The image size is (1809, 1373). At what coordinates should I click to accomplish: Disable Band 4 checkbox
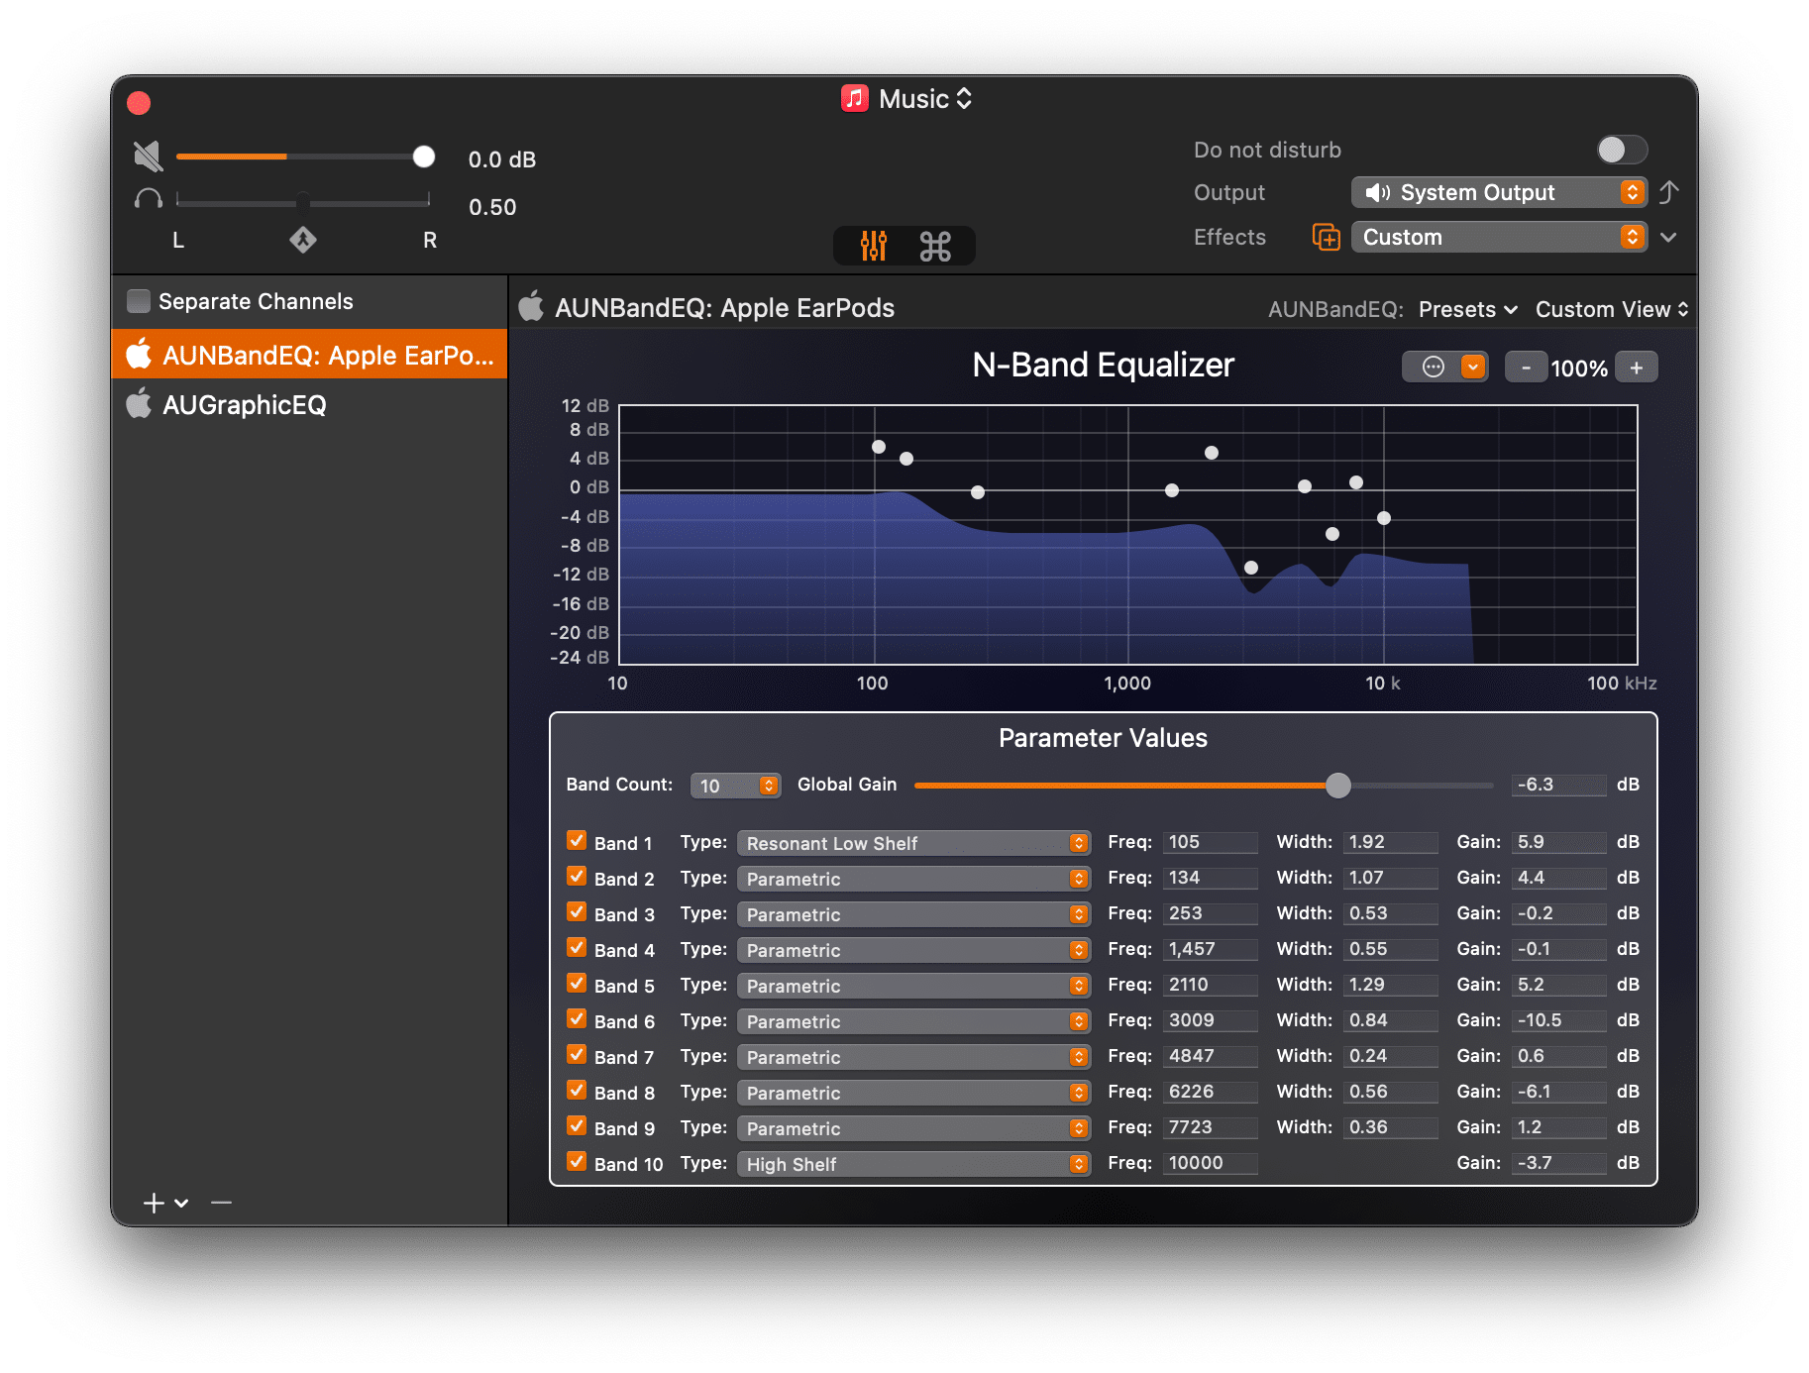pyautogui.click(x=577, y=948)
